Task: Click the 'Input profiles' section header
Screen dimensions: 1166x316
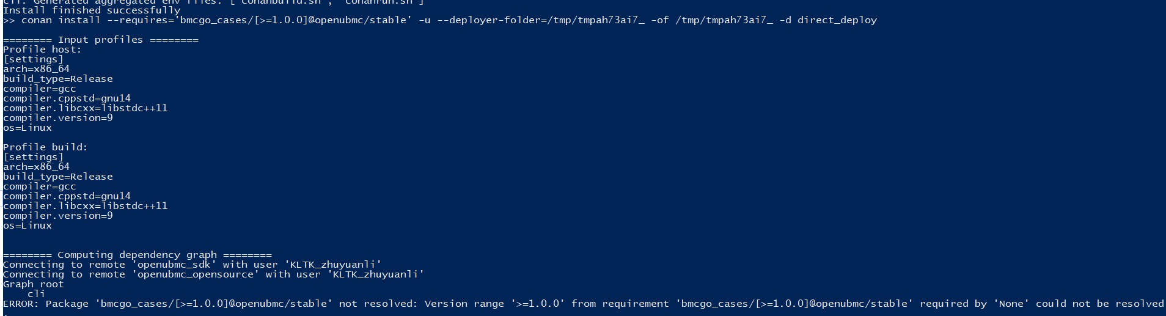Action: 101,40
